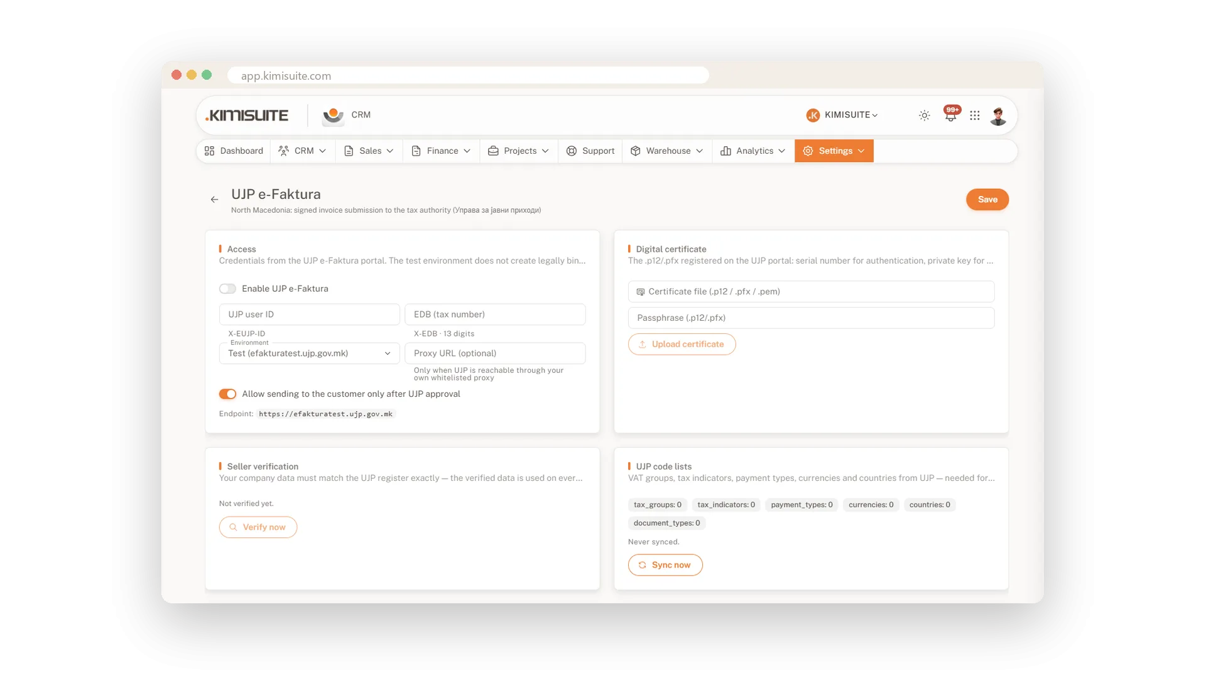Focus the Passphrase (.p12/.pfx) field
Image resolution: width=1206 pixels, height=678 pixels.
(x=811, y=318)
